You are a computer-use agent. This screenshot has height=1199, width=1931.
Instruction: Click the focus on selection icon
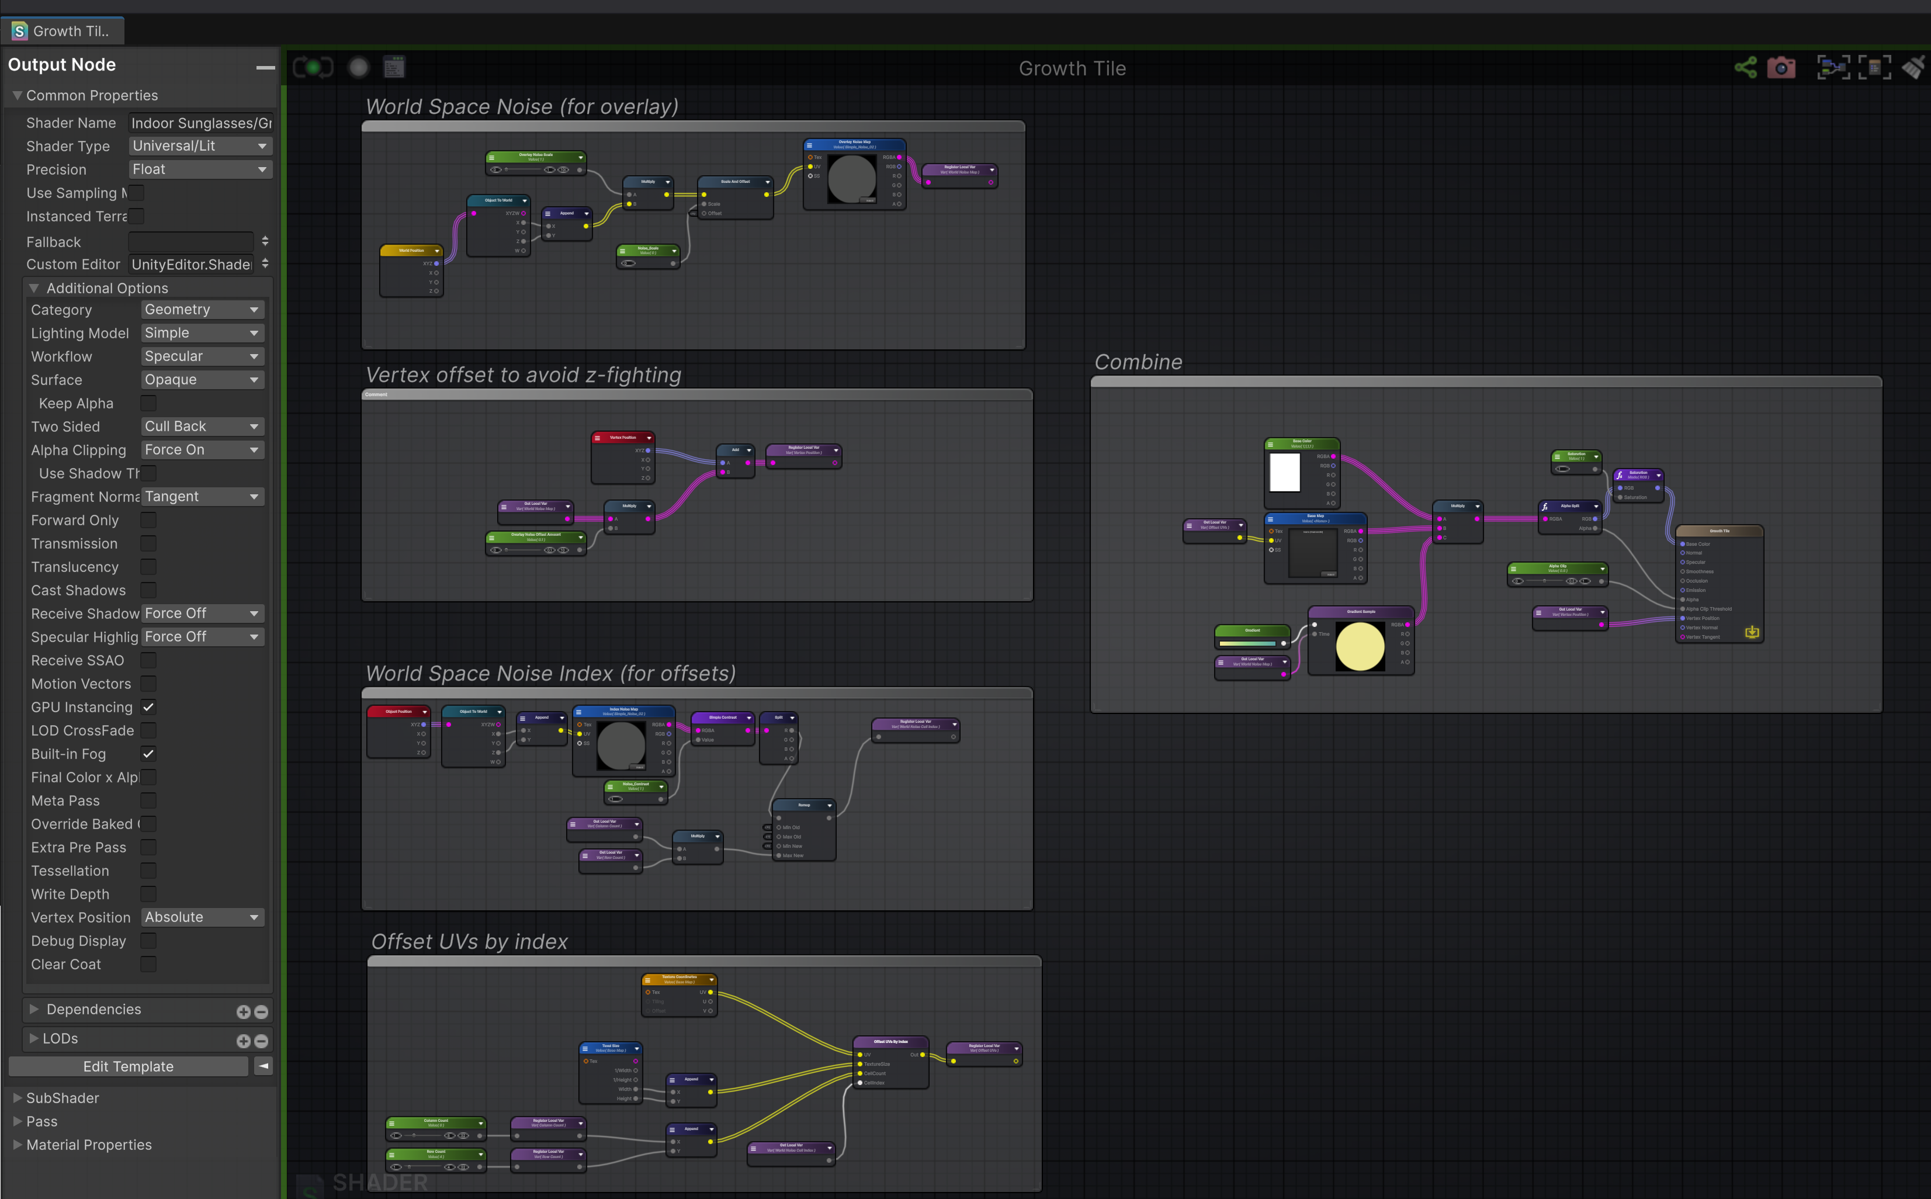coord(1874,67)
